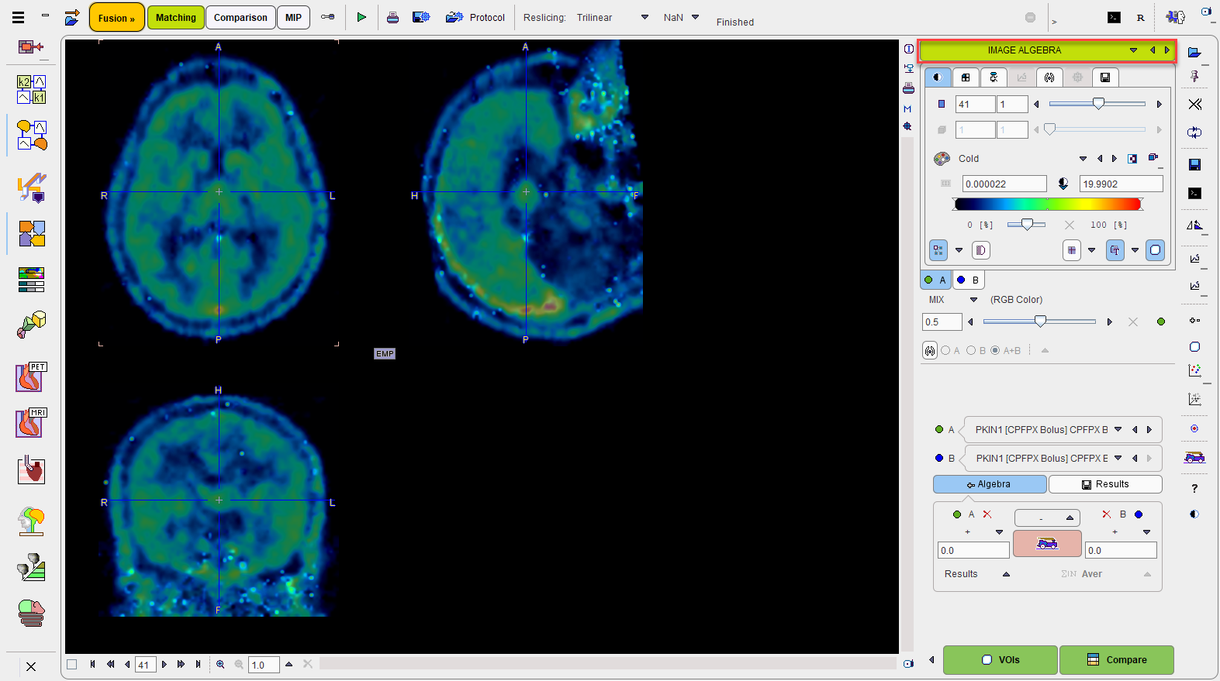
Task: Switch to the Results tab
Action: click(1105, 484)
